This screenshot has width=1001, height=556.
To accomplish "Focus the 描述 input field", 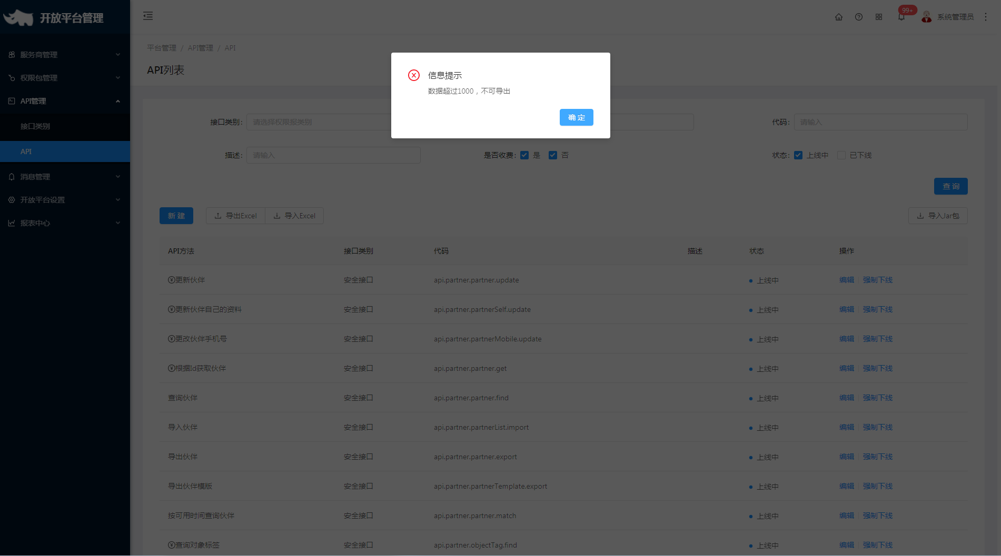I will [333, 155].
